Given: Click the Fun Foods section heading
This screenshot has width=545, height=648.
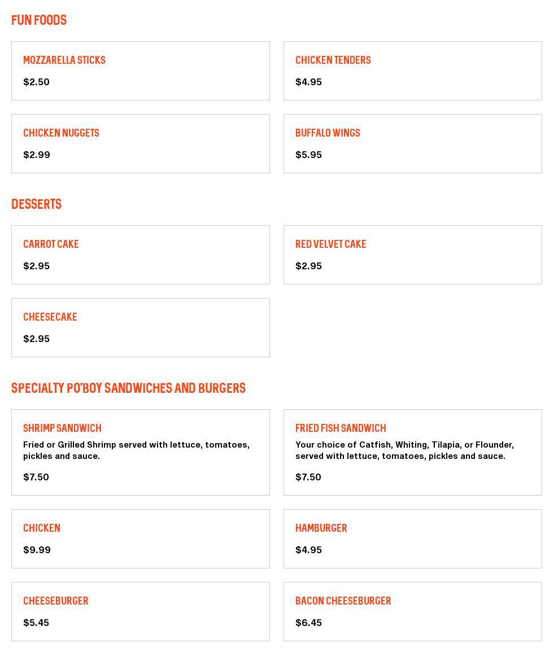Looking at the screenshot, I should 39,20.
